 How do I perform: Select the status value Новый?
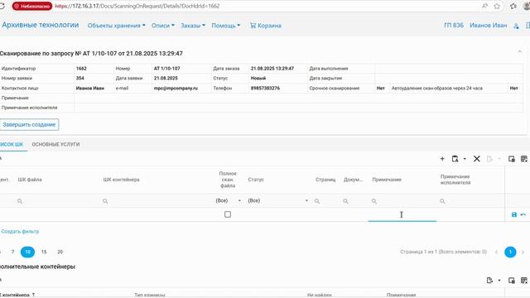(258, 78)
